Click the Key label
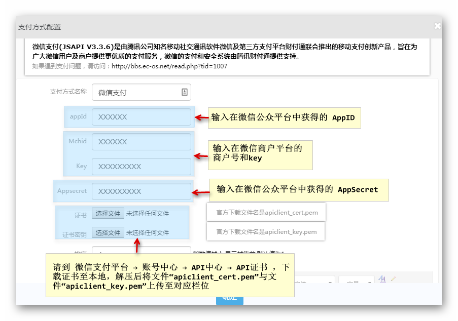This screenshot has width=458, height=321. coord(81,166)
